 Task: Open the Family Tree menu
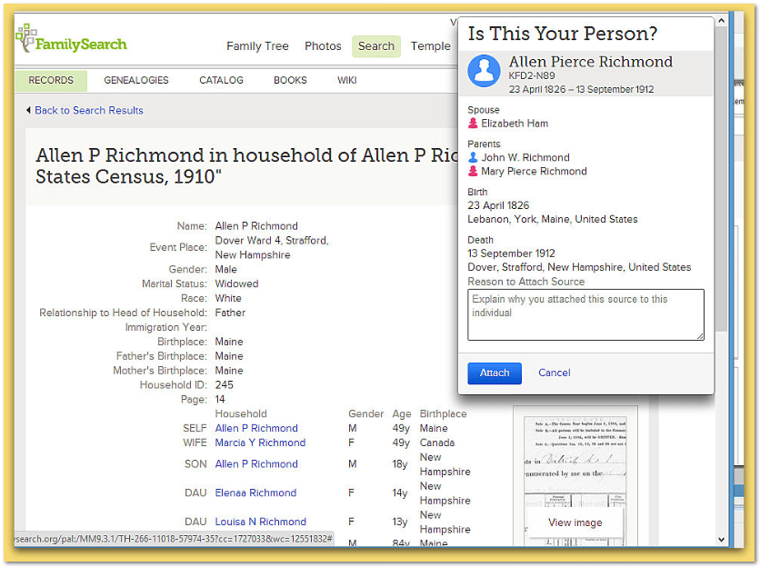click(x=257, y=46)
